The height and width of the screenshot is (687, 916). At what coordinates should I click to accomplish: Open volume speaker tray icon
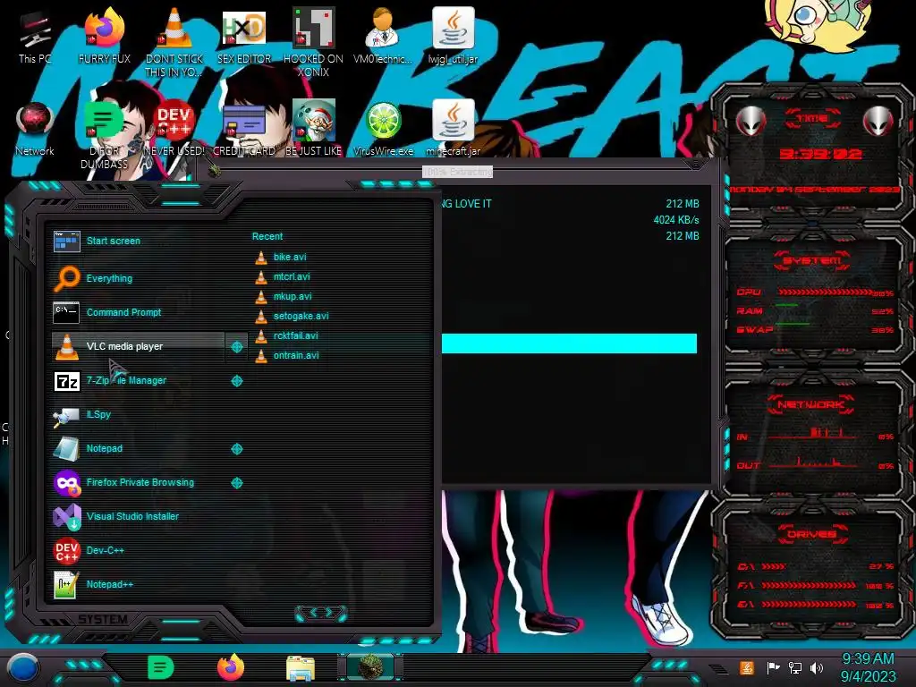click(817, 667)
